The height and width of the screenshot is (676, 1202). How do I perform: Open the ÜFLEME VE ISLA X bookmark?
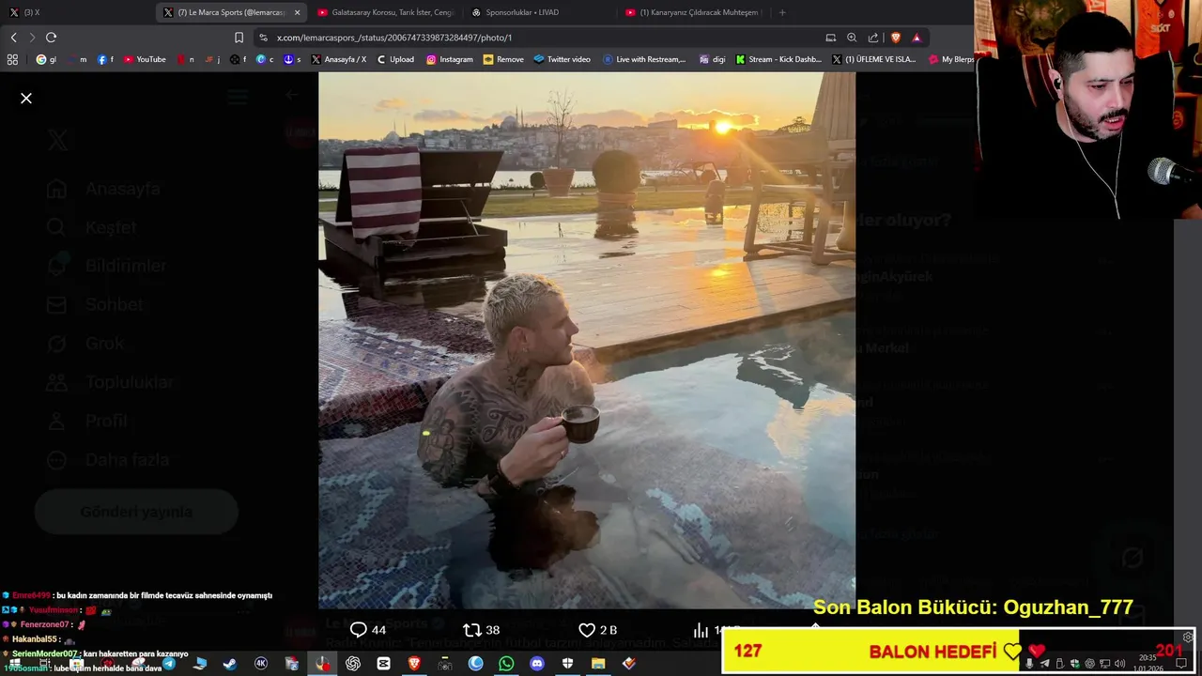tap(874, 59)
